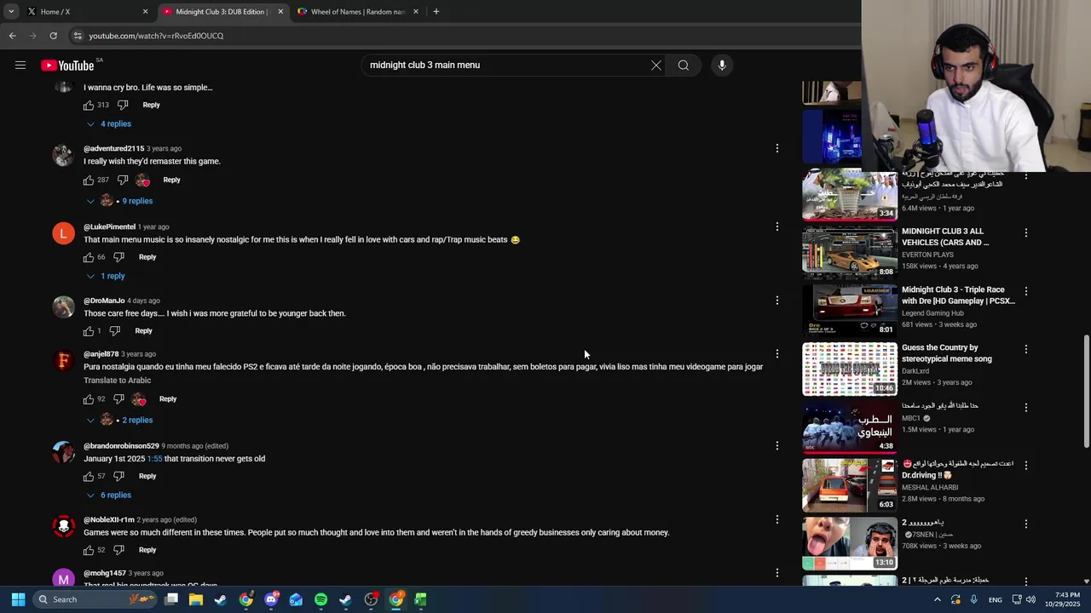Open Midnight Club 3 - Triple Race title
Image resolution: width=1091 pixels, height=613 pixels.
point(958,295)
